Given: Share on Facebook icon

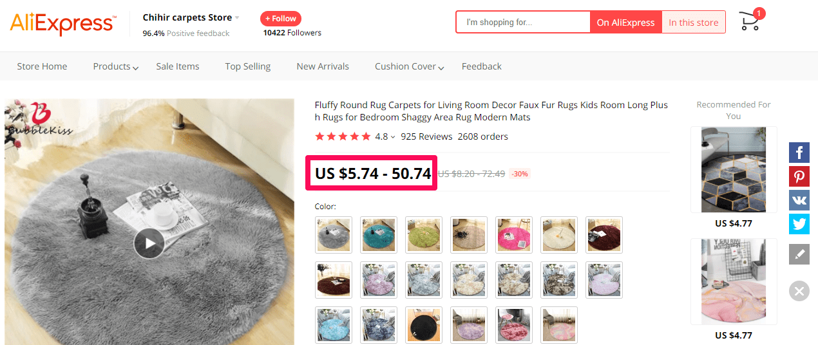Looking at the screenshot, I should tap(799, 153).
